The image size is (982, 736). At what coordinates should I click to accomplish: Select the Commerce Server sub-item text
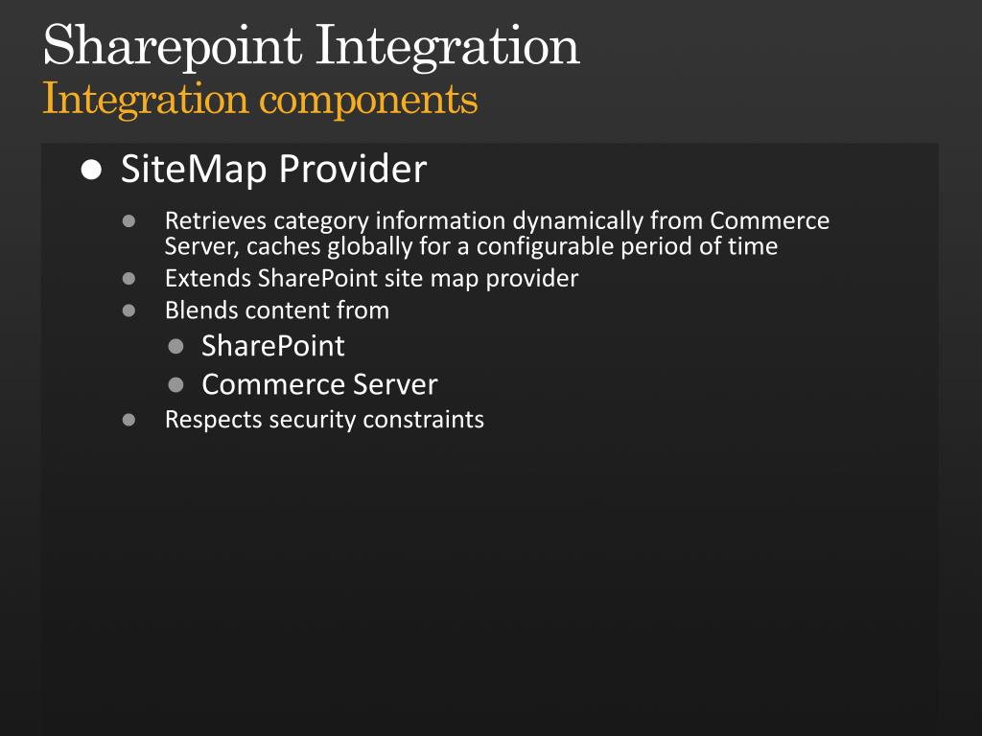[319, 385]
